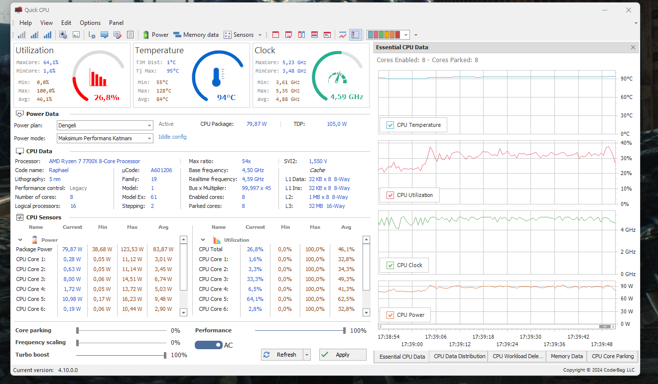The width and height of the screenshot is (658, 384).
Task: Collapse the Utilization sensor group
Action: (x=203, y=240)
